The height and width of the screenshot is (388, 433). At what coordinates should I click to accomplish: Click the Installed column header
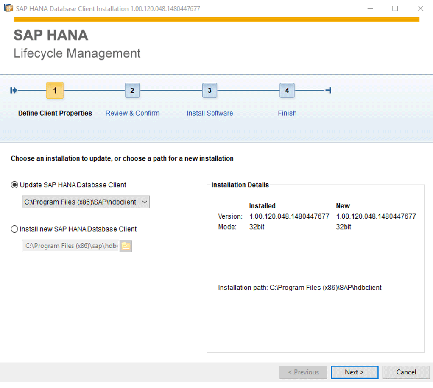tap(263, 206)
